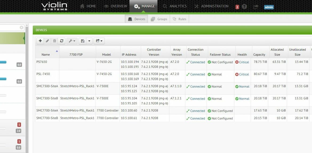Open Normal health link for SMC7300-SiteB
312x153 pixels.
[x=244, y=99]
